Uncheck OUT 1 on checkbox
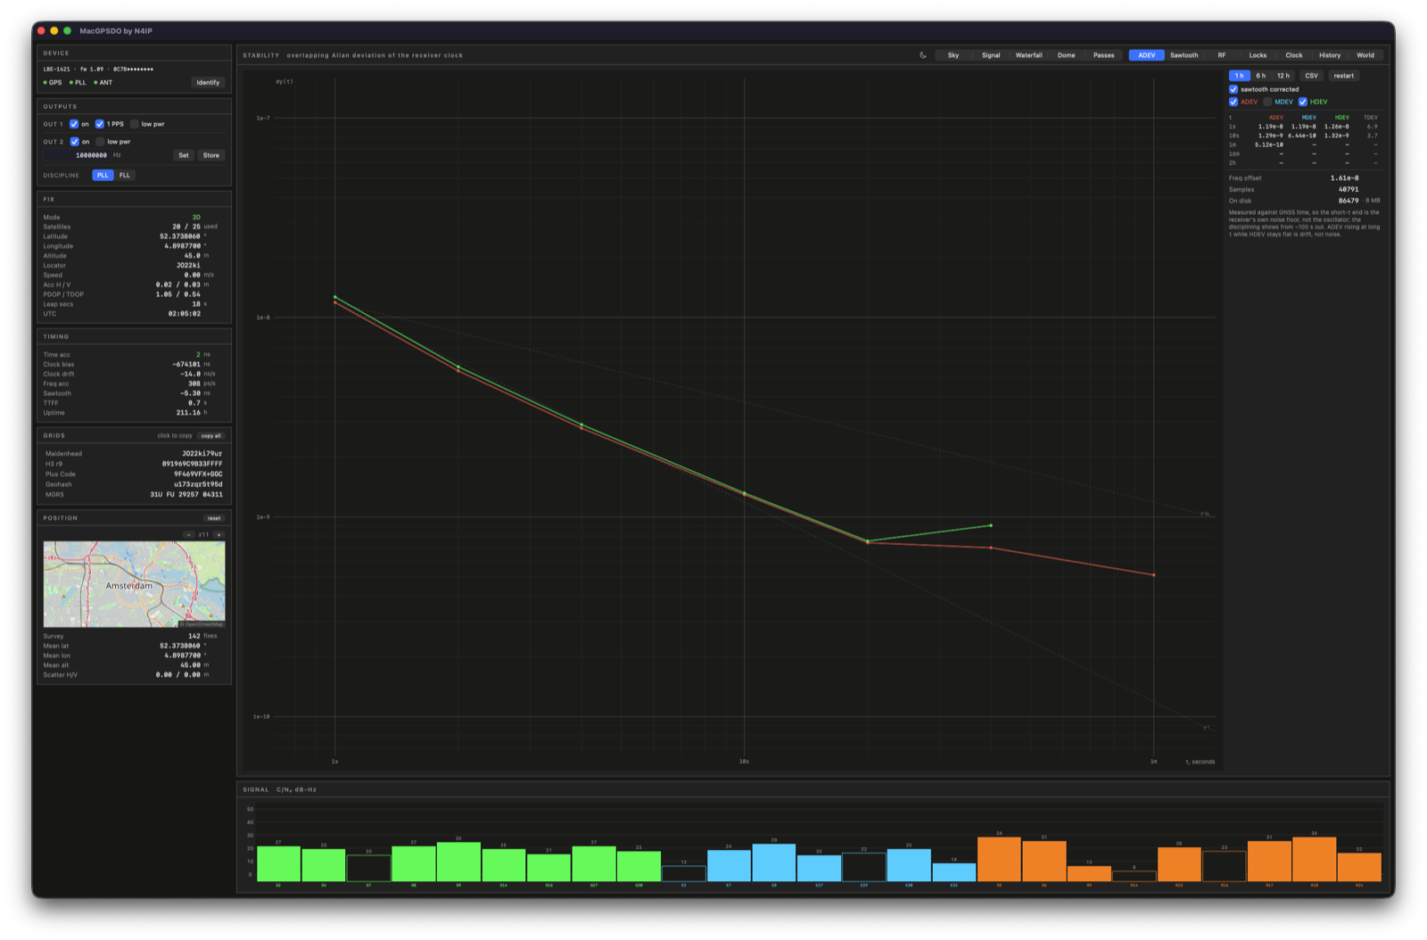The width and height of the screenshot is (1427, 940). (74, 124)
